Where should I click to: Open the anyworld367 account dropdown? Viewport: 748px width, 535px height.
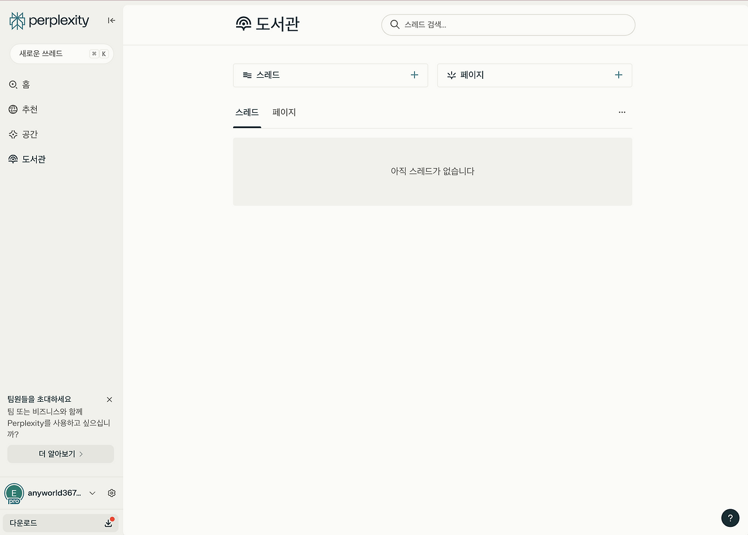[92, 493]
